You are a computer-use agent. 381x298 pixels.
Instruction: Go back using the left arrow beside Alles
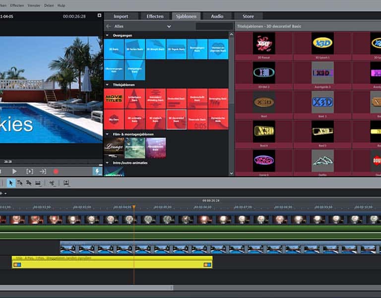109,26
